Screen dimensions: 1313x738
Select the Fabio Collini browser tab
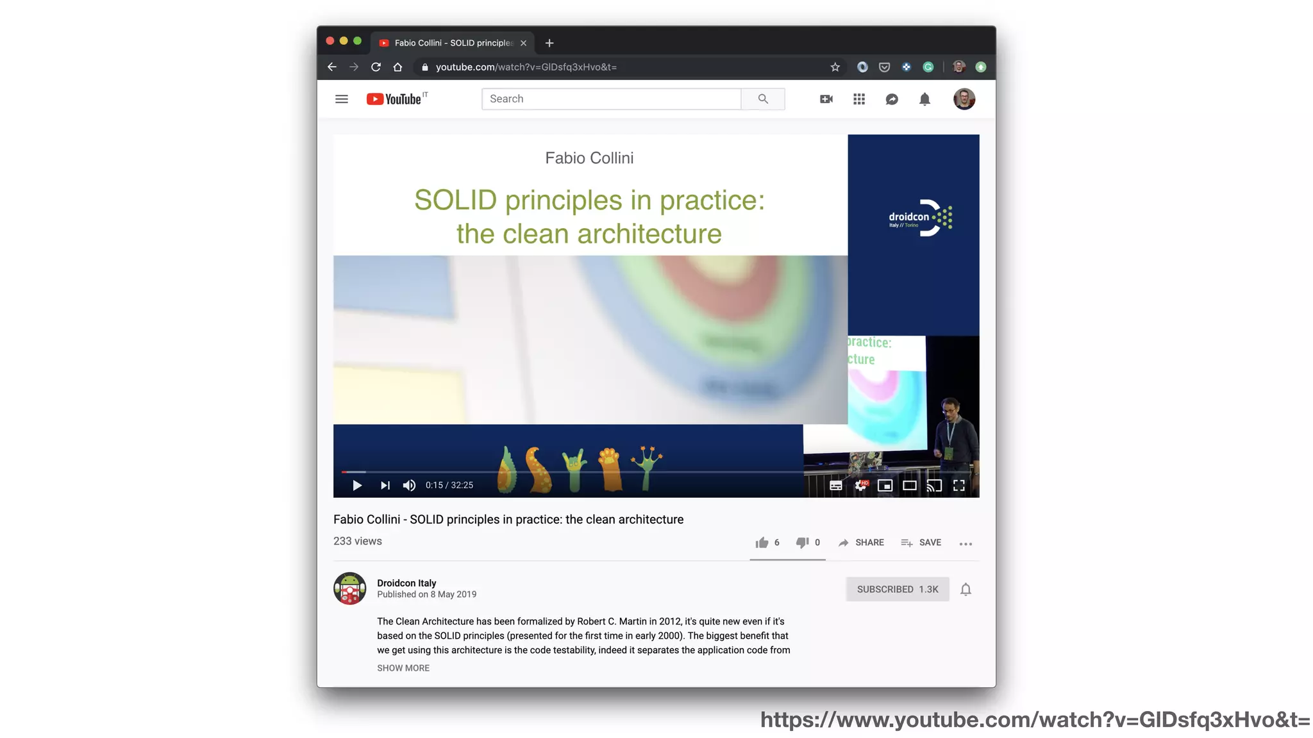453,43
